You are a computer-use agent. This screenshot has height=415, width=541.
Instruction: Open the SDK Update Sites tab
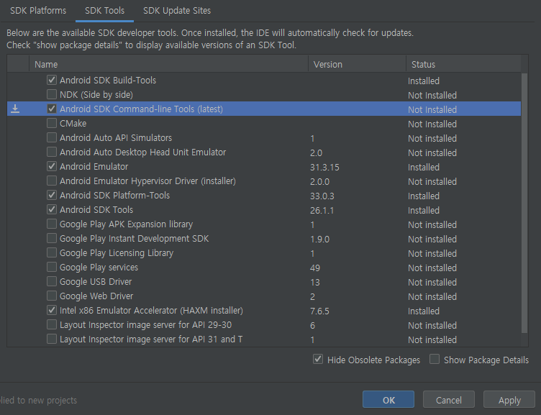(x=177, y=11)
